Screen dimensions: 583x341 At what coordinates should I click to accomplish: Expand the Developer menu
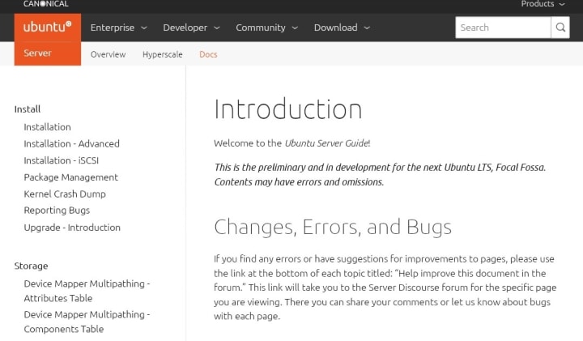click(191, 28)
